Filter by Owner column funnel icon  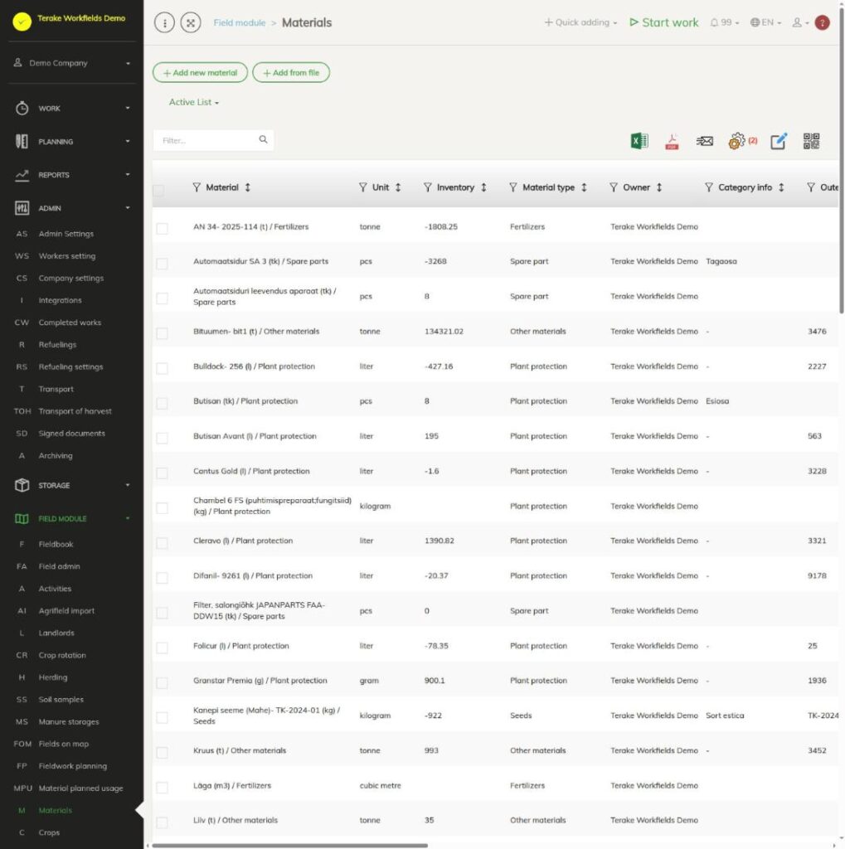(613, 187)
